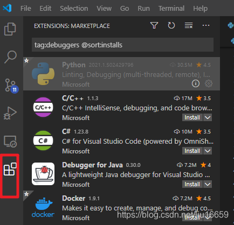Click Python version 2021.1.502429796
Image resolution: width=234 pixels, height=225 pixels.
tap(111, 65)
